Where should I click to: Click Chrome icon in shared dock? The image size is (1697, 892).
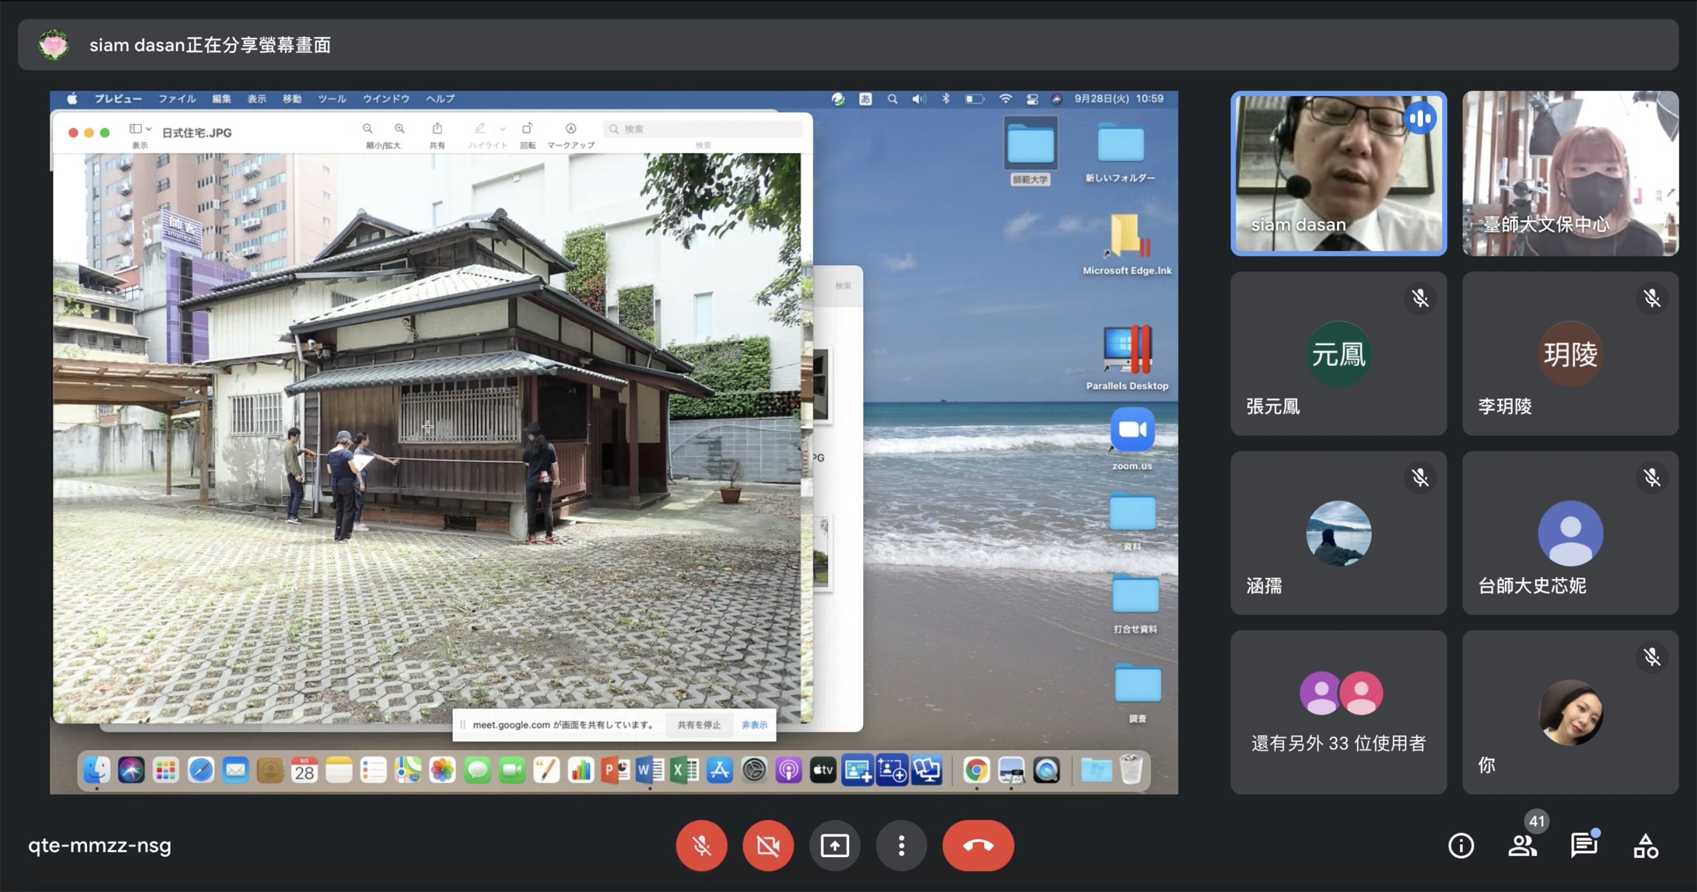pos(977,769)
